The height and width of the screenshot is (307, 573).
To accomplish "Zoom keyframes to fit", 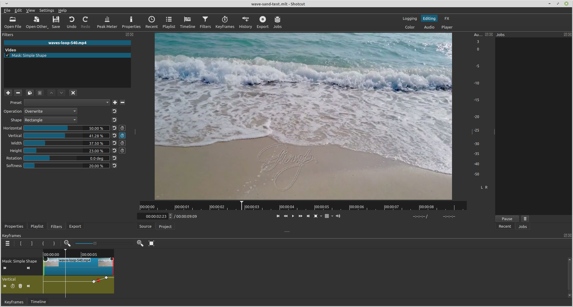I will (x=151, y=243).
